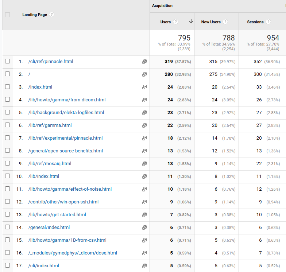Image resolution: width=286 pixels, height=272 pixels.
Task: Open external icon for get-started.html
Action: tap(144, 215)
